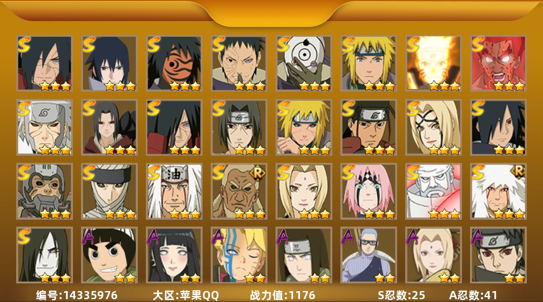Select the red Eight Gates Guy portrait
The width and height of the screenshot is (543, 302).
coord(498,63)
